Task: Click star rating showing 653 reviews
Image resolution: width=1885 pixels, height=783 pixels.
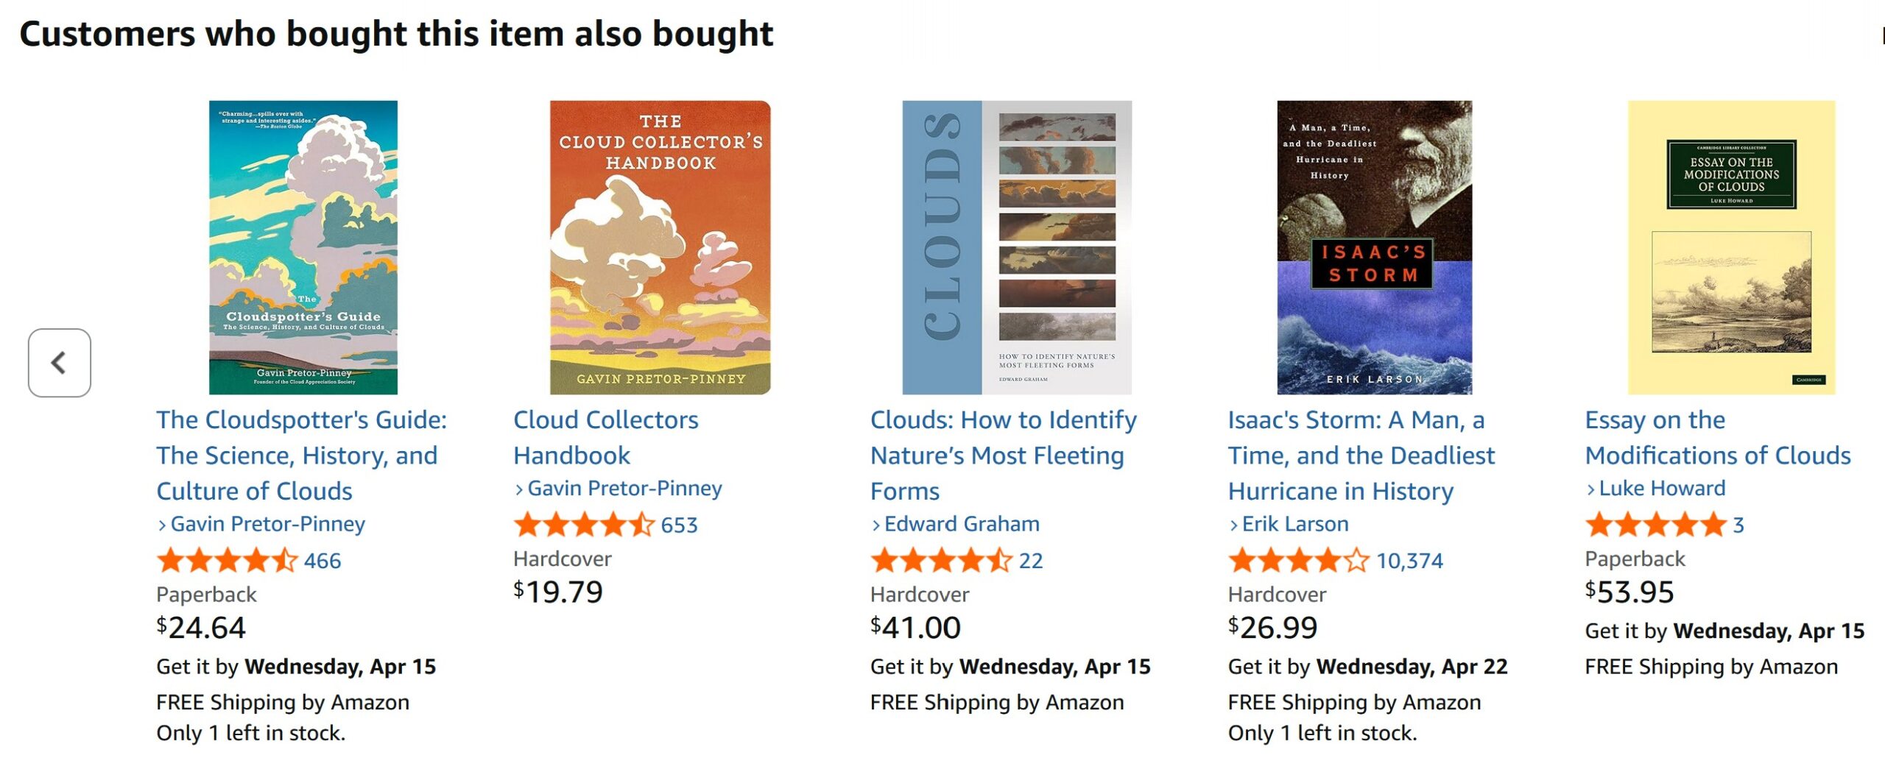Action: (584, 525)
